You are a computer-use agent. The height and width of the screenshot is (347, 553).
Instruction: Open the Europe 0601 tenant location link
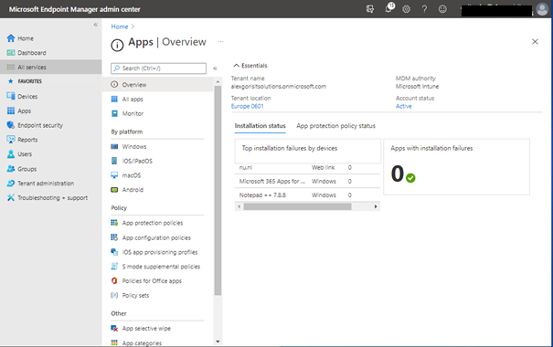[247, 106]
